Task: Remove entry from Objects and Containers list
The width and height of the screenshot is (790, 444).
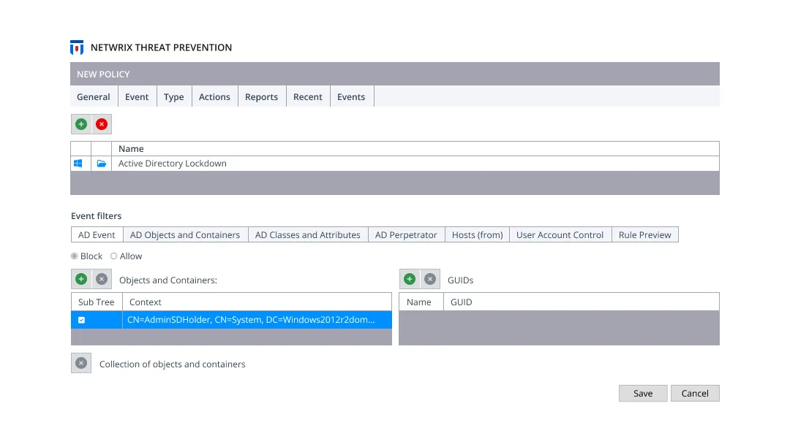Action: click(102, 279)
